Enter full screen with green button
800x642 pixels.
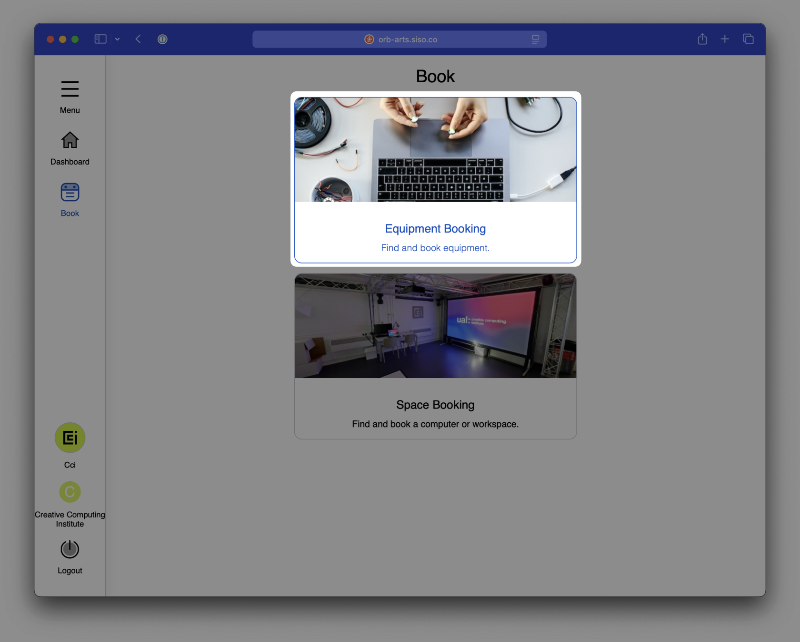click(75, 39)
